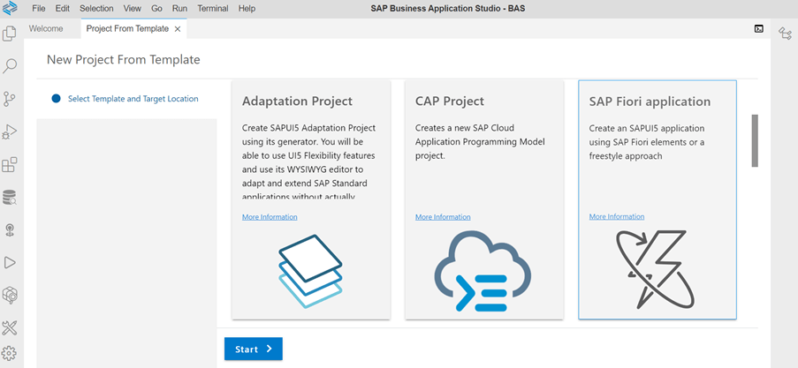Open More Information link for Adaptation Project
Screen dimensions: 798x368
click(x=270, y=217)
